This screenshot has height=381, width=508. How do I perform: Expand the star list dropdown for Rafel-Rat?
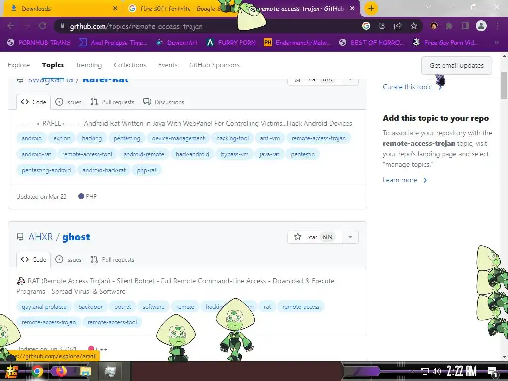pos(350,80)
